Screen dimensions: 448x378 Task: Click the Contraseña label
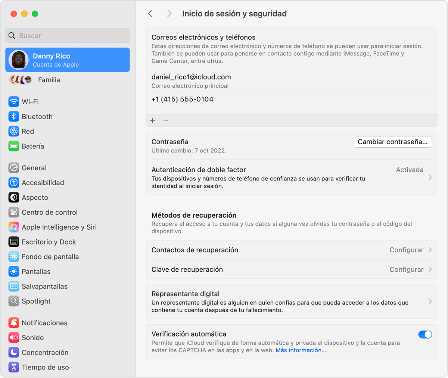(x=170, y=142)
